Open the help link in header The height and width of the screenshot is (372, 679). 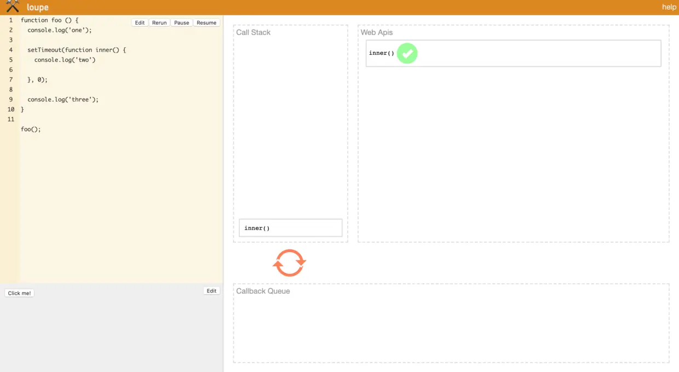coord(669,7)
